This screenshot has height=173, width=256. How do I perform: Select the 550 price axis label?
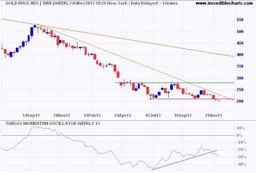(240, 20)
